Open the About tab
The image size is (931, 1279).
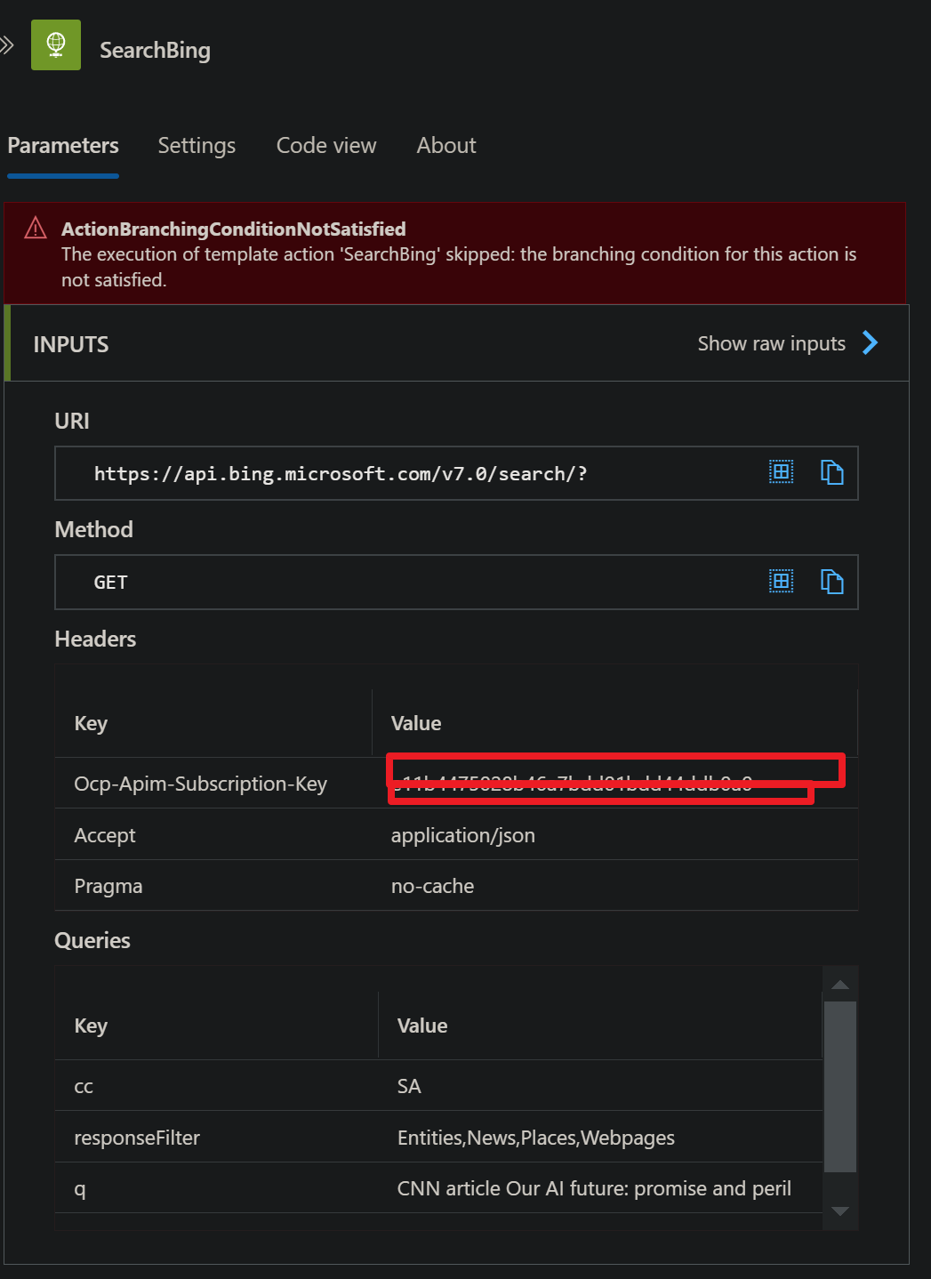(x=446, y=146)
